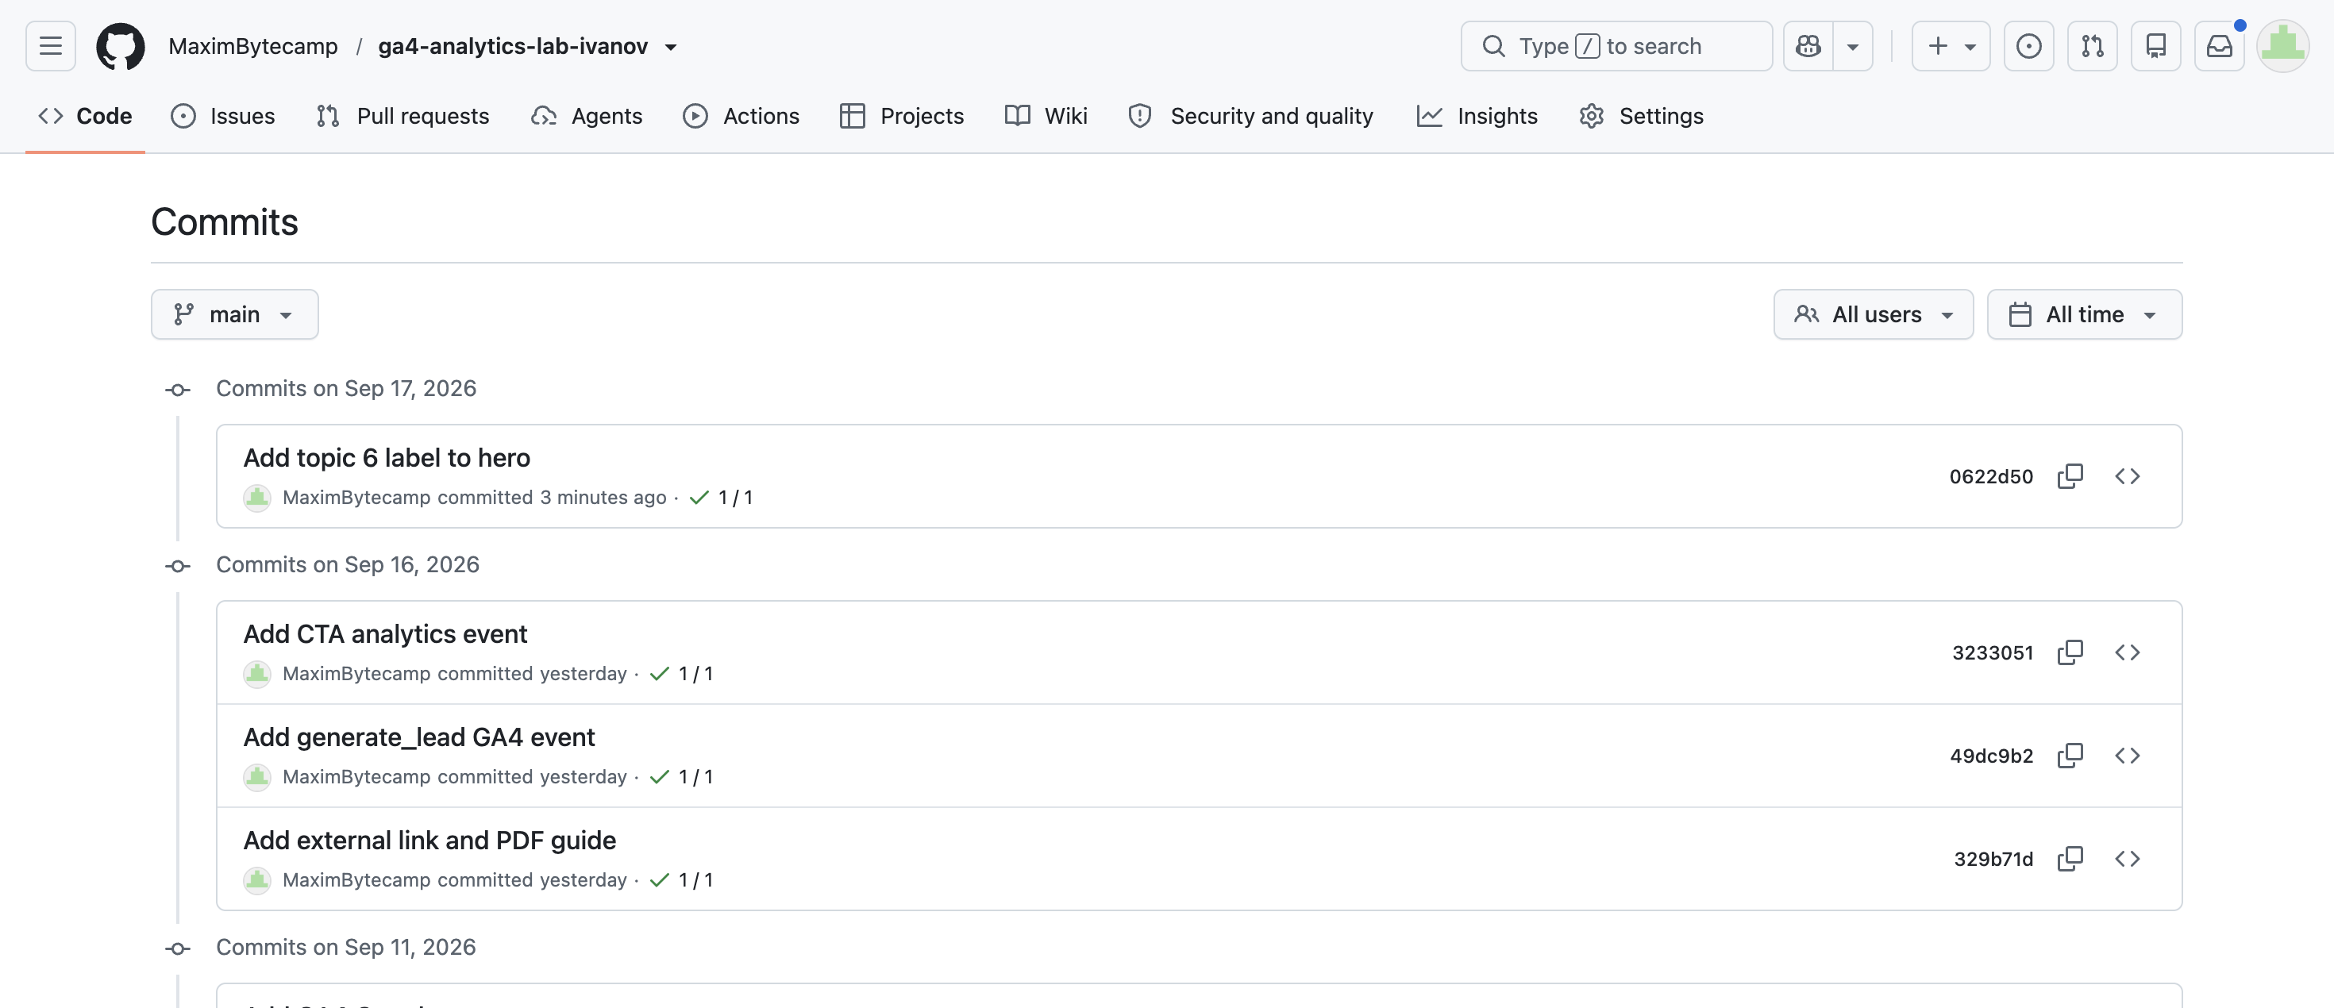Open the Insights tab
The width and height of the screenshot is (2334, 1008).
tap(1477, 117)
